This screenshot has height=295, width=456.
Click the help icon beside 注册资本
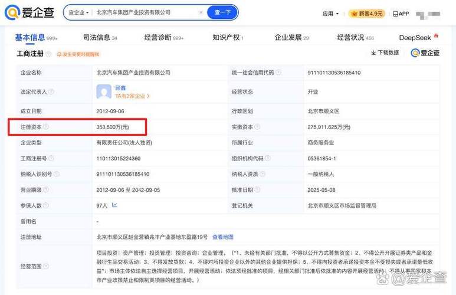click(46, 126)
